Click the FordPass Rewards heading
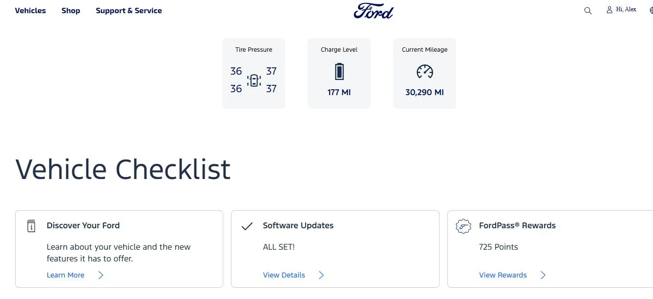 pos(517,225)
